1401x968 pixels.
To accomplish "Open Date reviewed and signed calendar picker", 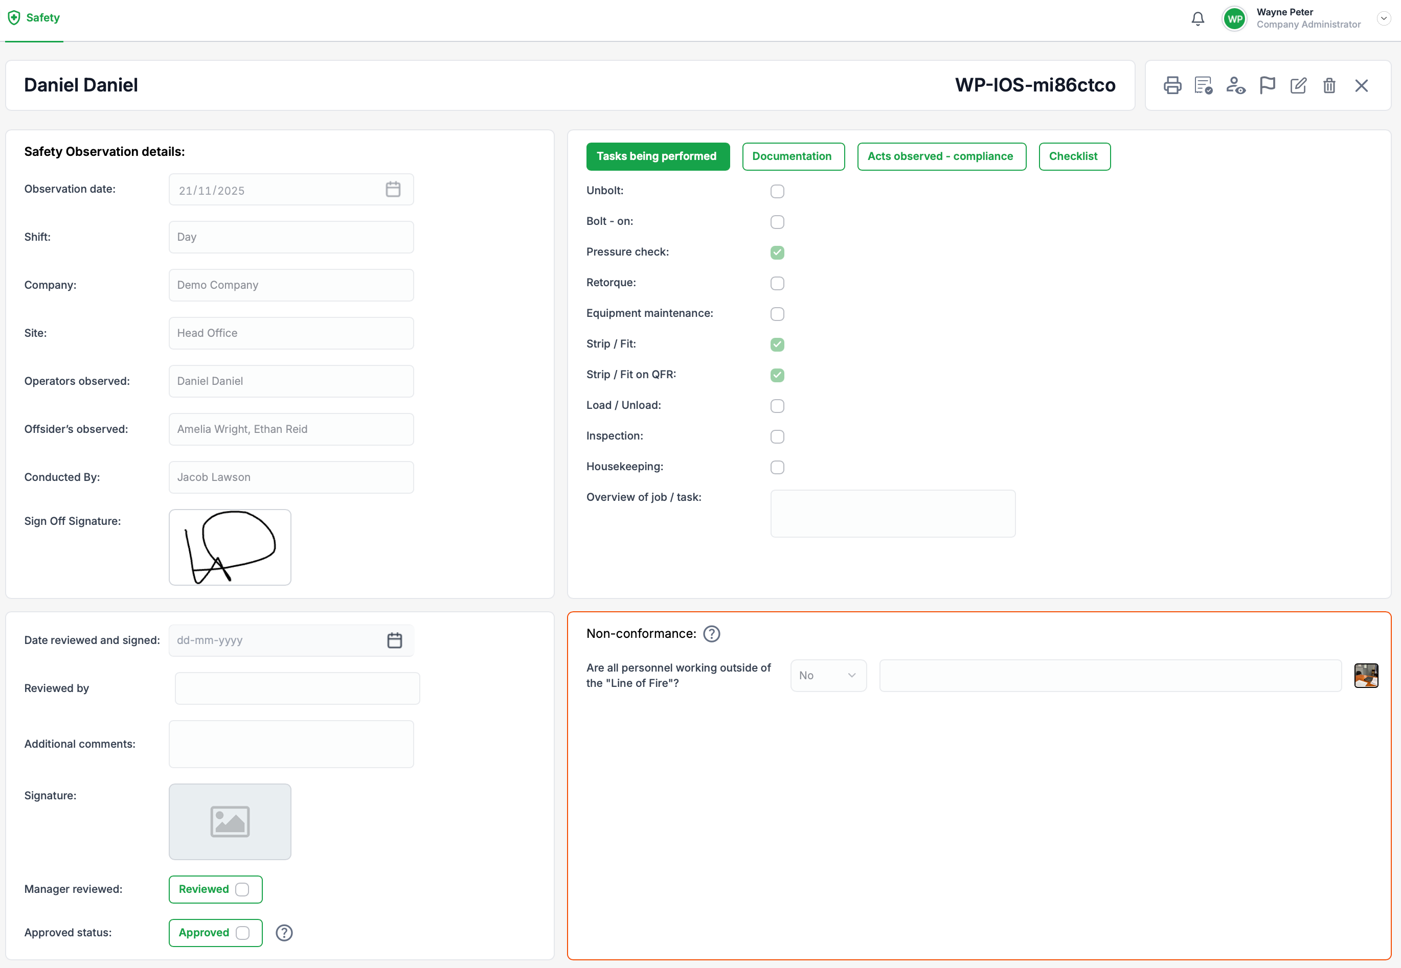I will [394, 640].
